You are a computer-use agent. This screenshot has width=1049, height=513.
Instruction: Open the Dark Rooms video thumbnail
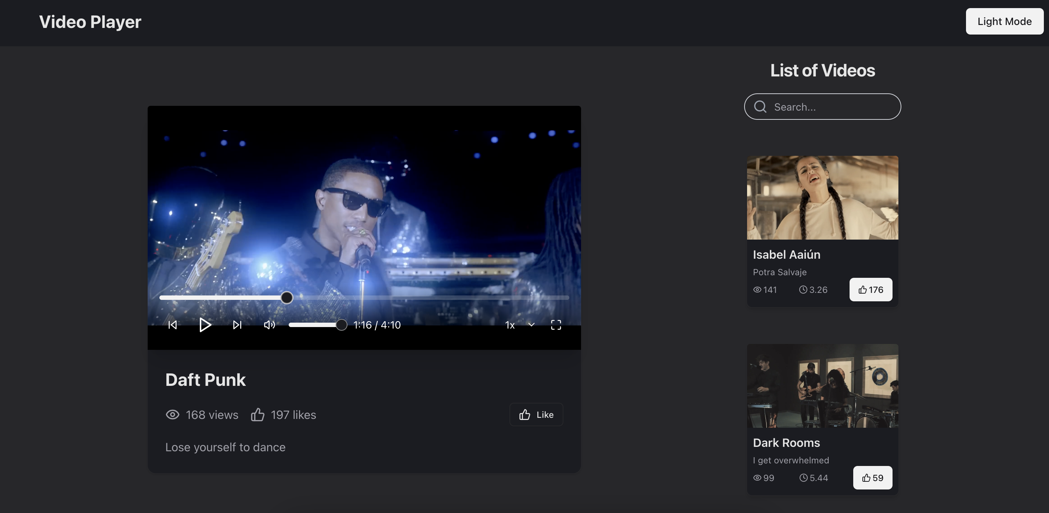[x=822, y=385]
